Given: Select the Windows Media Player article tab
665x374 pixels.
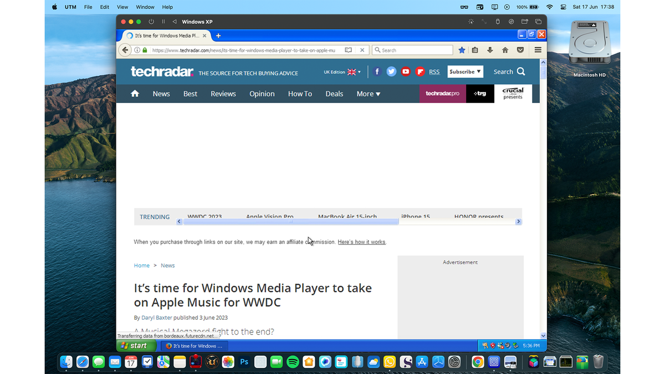Looking at the screenshot, I should point(163,34).
